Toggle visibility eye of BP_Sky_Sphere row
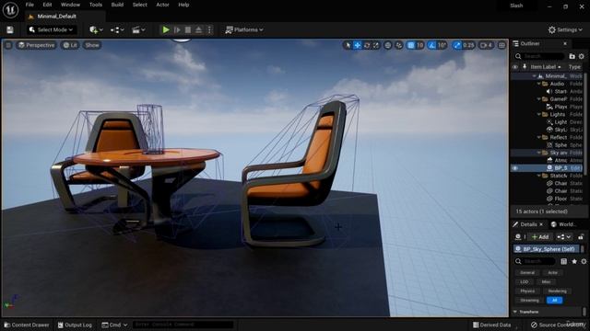The width and height of the screenshot is (590, 331). click(x=514, y=168)
